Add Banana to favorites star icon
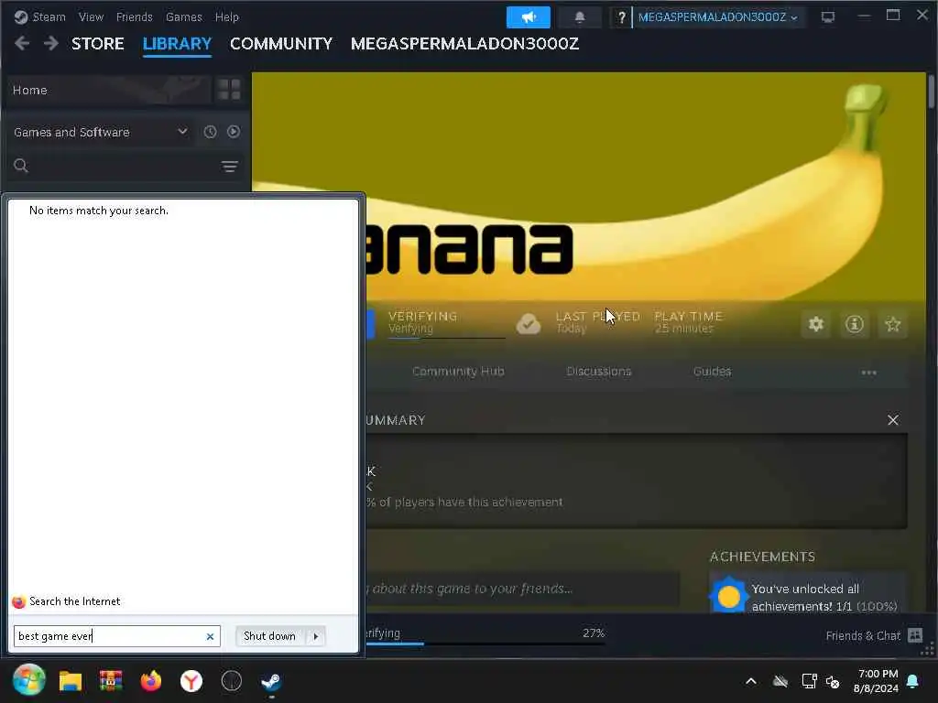938x703 pixels. 892,324
